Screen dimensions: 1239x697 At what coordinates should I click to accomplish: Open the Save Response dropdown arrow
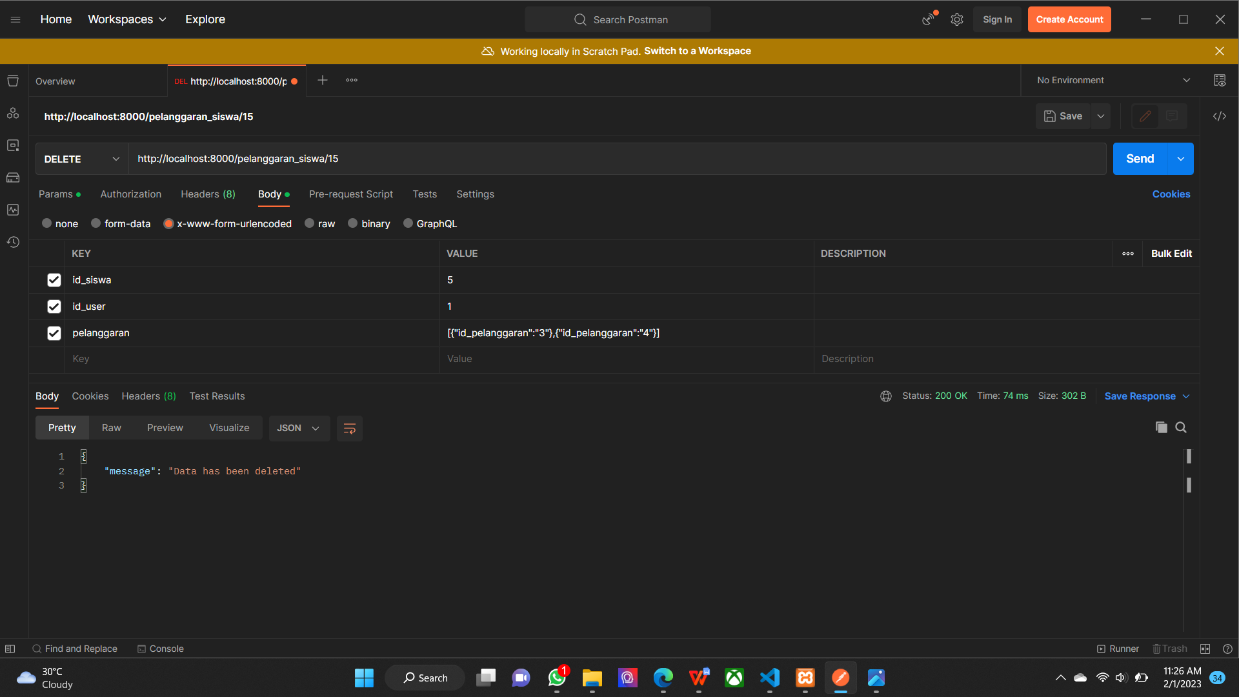(x=1186, y=396)
